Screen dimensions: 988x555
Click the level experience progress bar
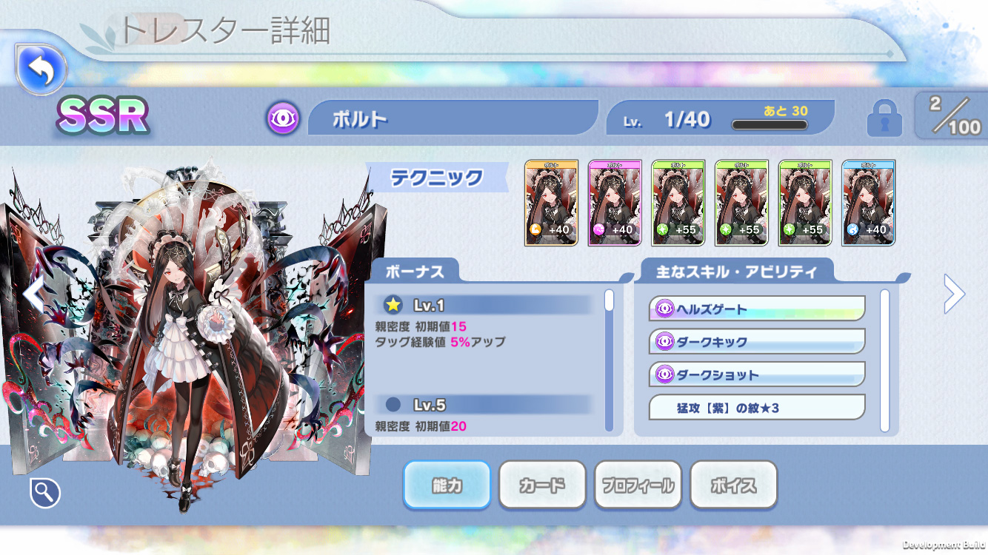770,125
